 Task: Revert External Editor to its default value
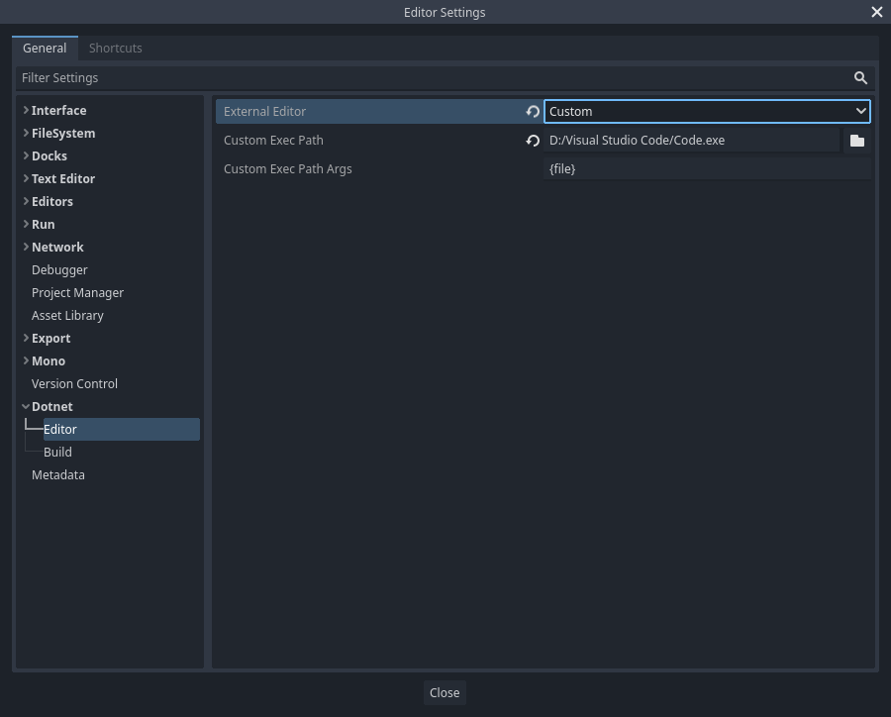[x=533, y=111]
